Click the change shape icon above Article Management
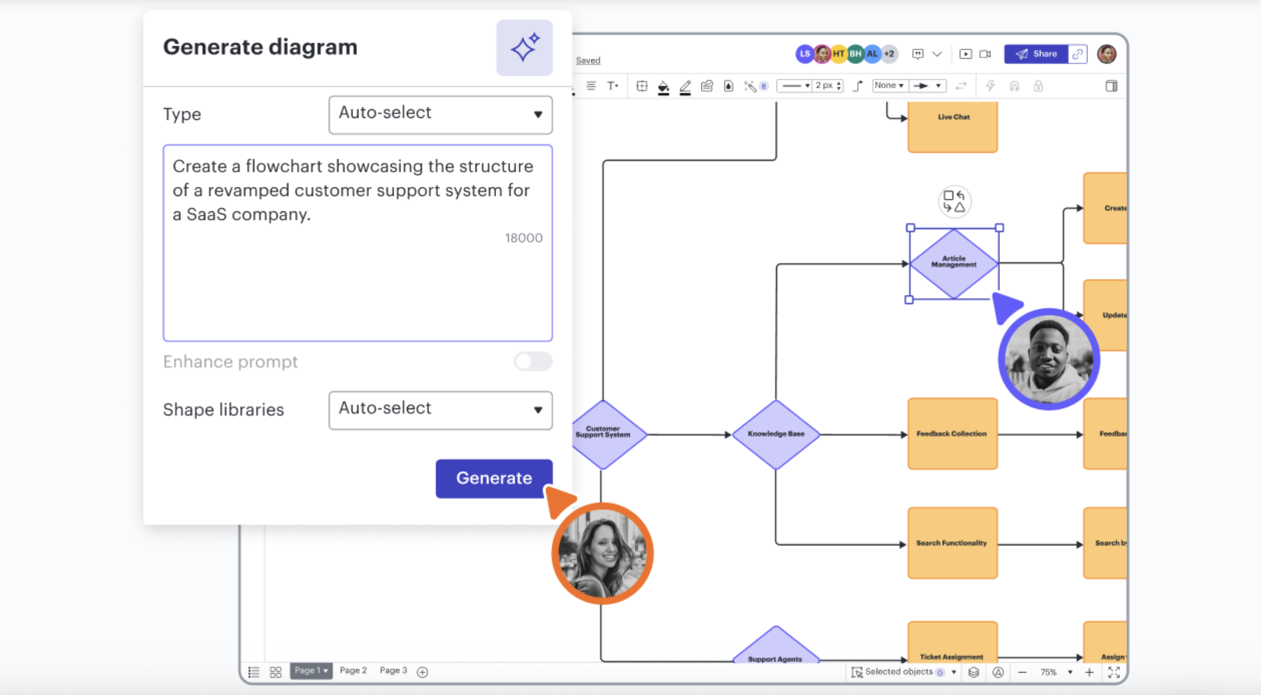This screenshot has width=1261, height=695. click(x=954, y=202)
